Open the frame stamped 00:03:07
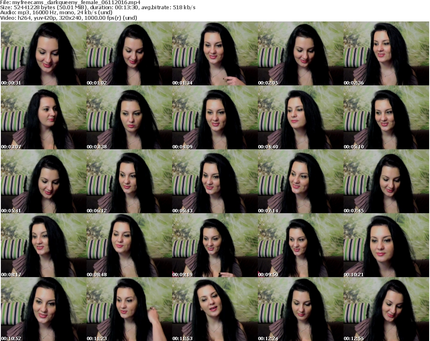The image size is (430, 341). (44, 117)
